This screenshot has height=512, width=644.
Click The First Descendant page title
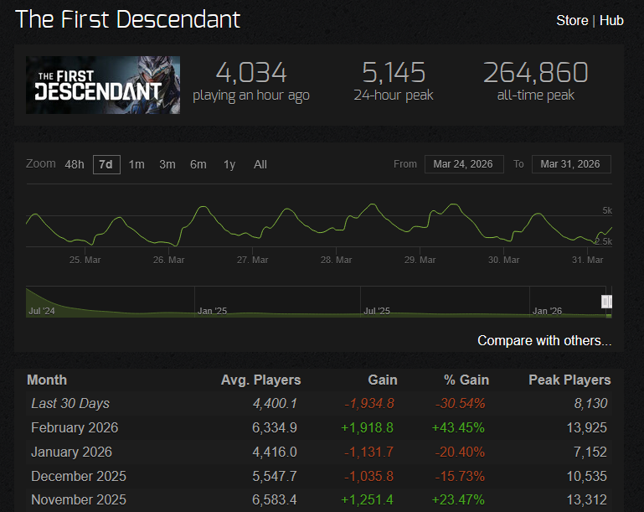click(x=127, y=19)
